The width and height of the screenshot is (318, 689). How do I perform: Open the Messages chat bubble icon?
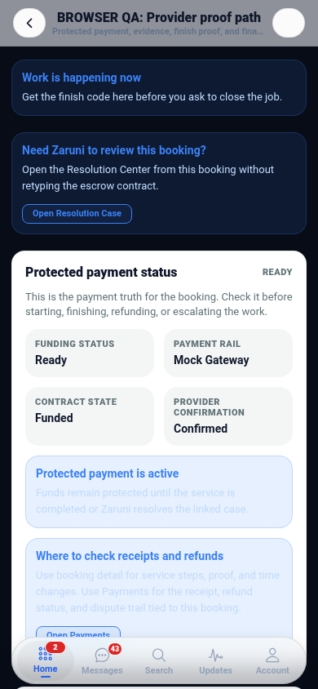pos(102,656)
